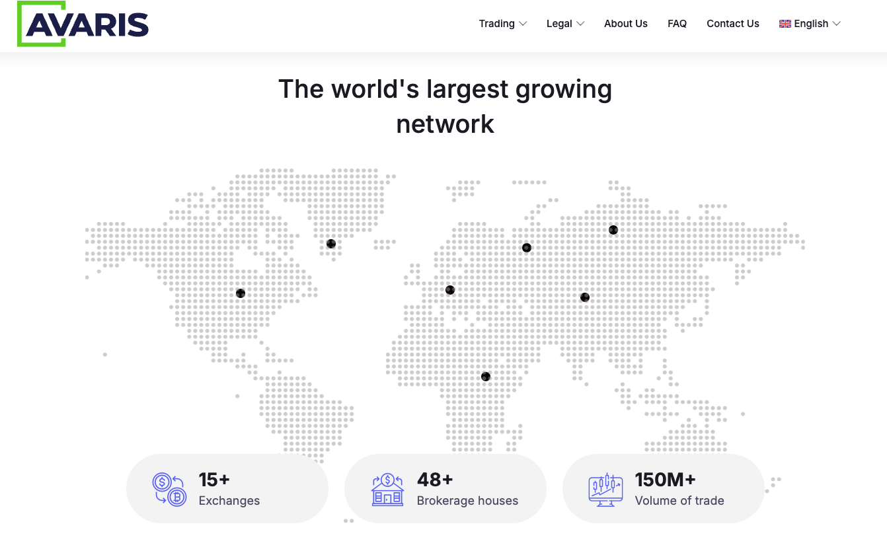This screenshot has height=553, width=887.
Task: Click the heading "The world's largest growing network"
Action: click(x=445, y=106)
